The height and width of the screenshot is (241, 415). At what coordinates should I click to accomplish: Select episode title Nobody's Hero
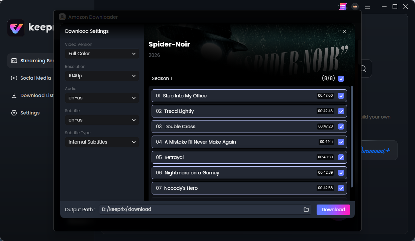[181, 188]
